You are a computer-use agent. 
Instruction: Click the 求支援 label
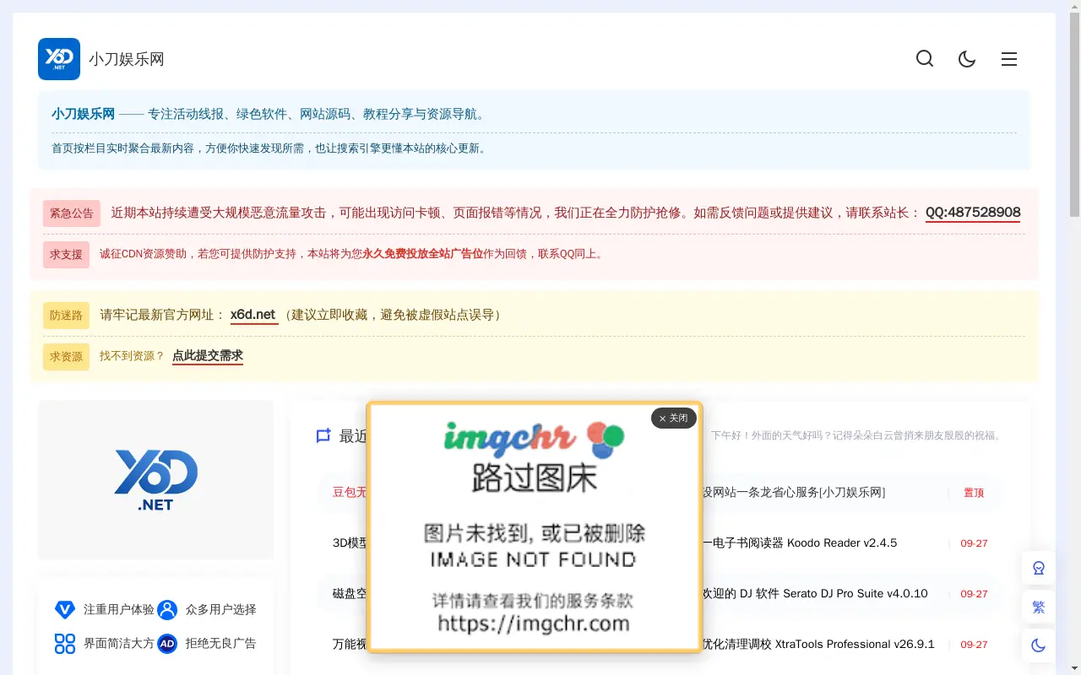coord(66,254)
